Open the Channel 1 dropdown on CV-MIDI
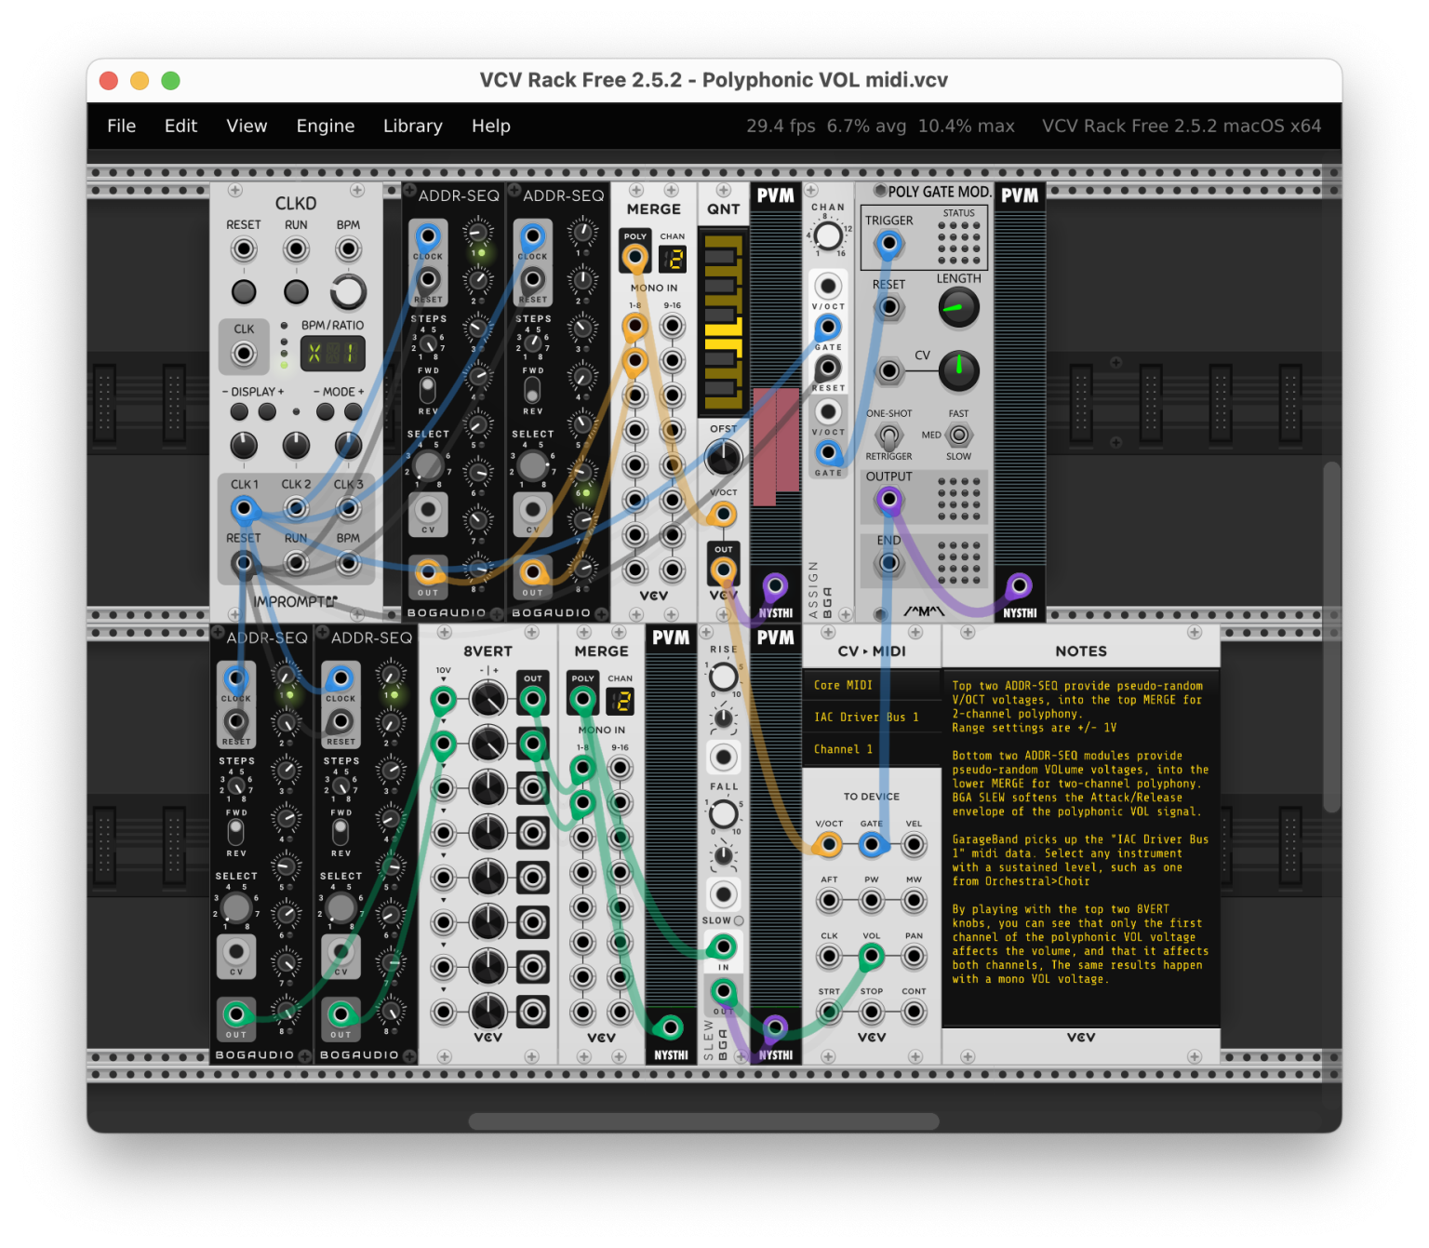The width and height of the screenshot is (1429, 1248). 872,749
